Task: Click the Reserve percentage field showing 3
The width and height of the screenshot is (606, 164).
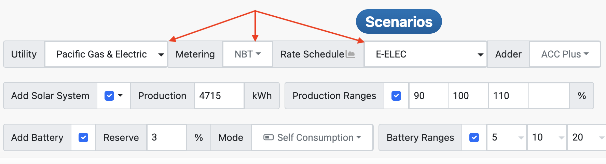Action: 166,137
